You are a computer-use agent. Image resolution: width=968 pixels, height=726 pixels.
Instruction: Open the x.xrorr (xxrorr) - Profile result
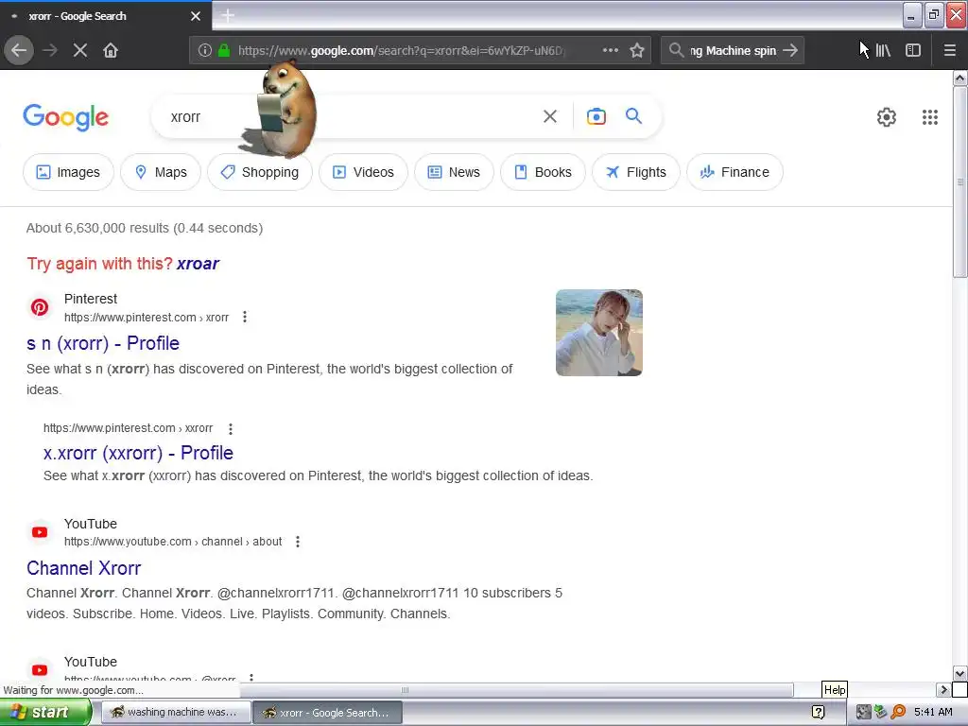tap(138, 453)
